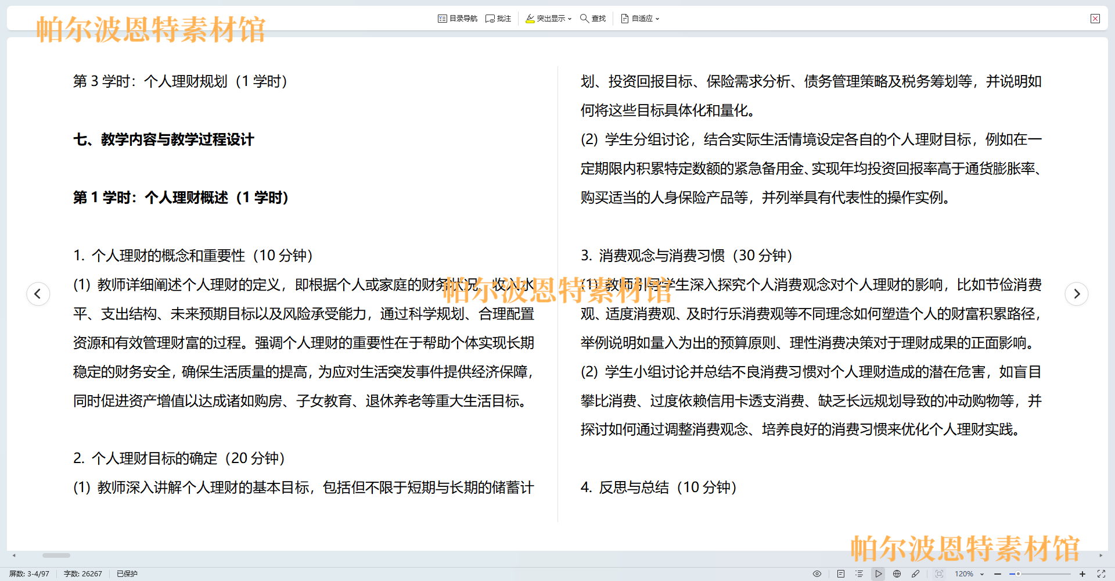Go to the previous screen using the left arrow
Screen dimensions: 1115x581
38,293
